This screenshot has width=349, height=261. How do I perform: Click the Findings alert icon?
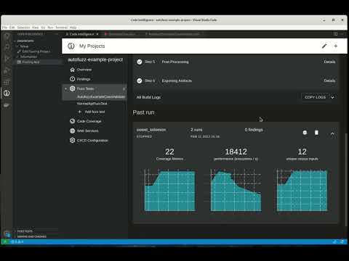[72, 79]
